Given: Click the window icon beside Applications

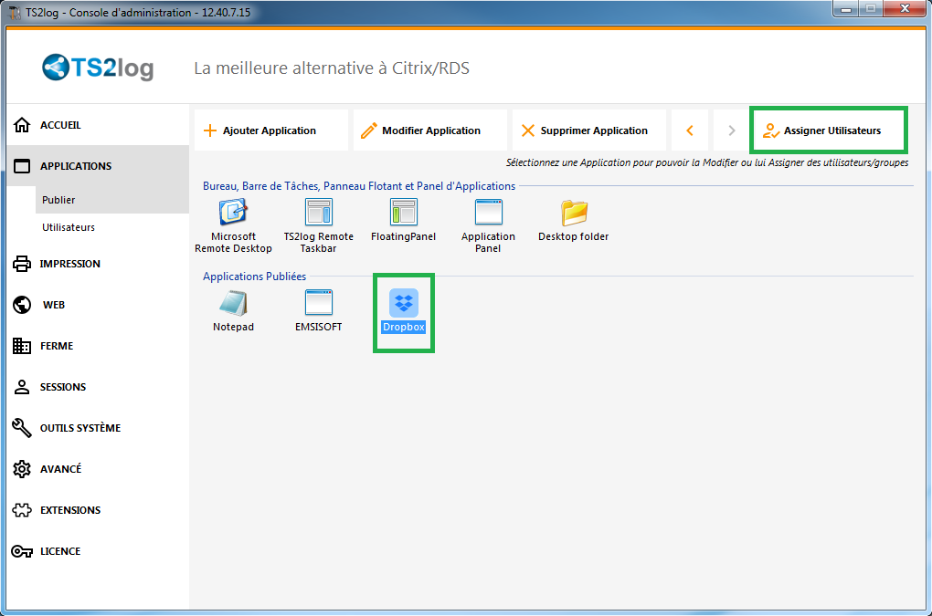Looking at the screenshot, I should pyautogui.click(x=22, y=166).
